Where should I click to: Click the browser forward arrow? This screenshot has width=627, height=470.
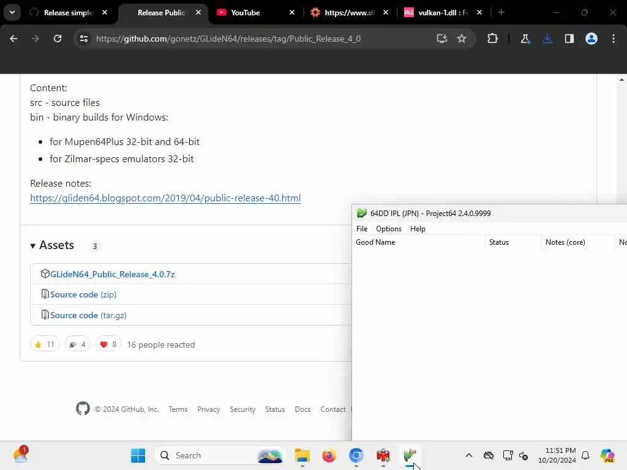[35, 39]
